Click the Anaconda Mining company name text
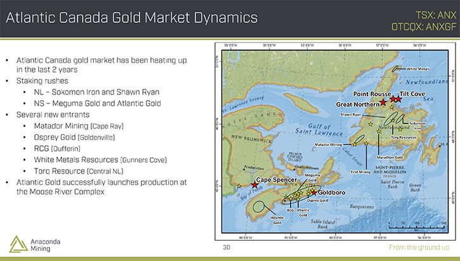 click(45, 245)
